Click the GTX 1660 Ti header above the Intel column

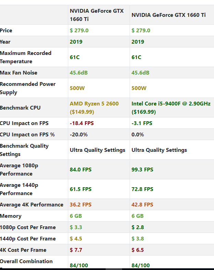coord(169,15)
